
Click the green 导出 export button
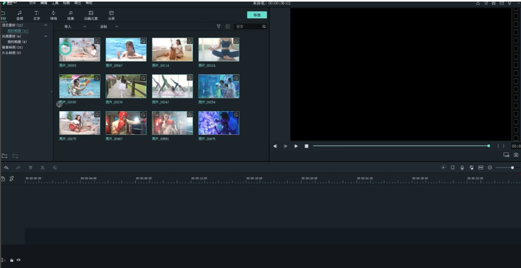point(257,15)
